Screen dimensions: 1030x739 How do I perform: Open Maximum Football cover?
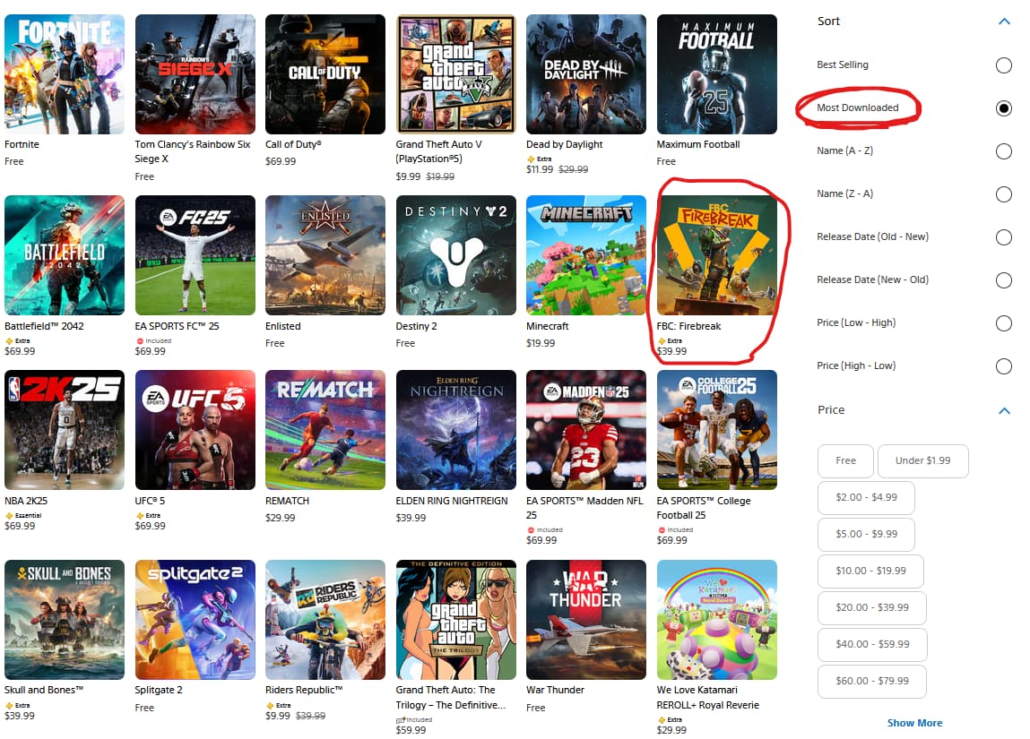[x=716, y=74]
